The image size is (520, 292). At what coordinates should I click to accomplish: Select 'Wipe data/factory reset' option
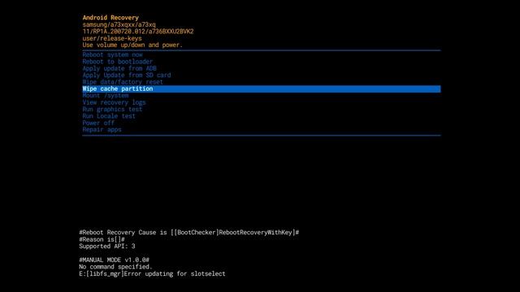tap(123, 82)
